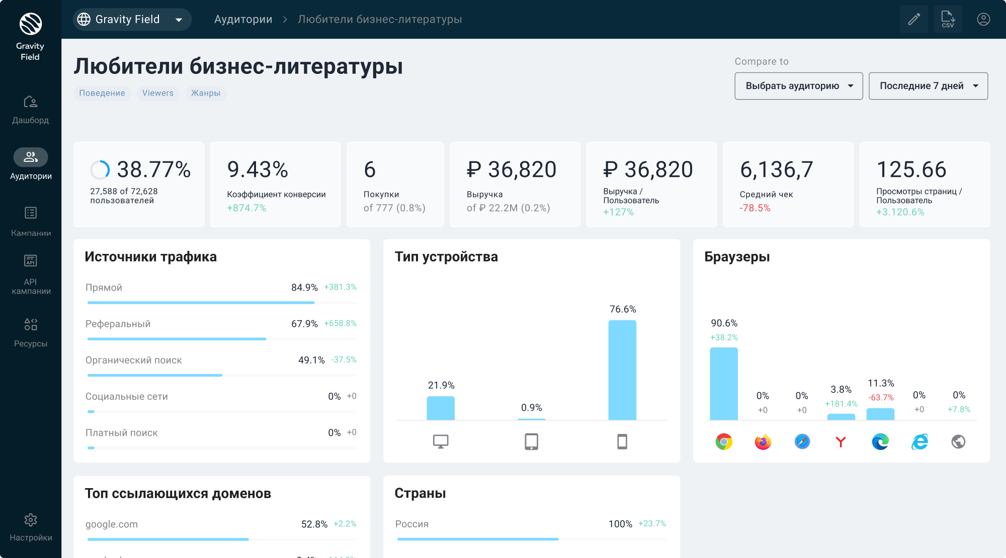Viewport: 1006px width, 558px height.
Task: Click the Gravity Field logo
Action: click(x=30, y=24)
